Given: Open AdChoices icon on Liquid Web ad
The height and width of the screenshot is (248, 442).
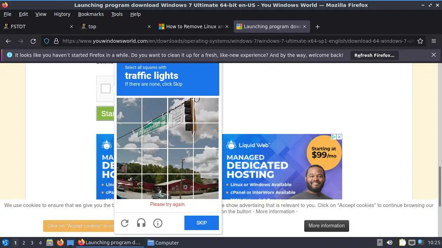Looking at the screenshot, I should point(334,137).
